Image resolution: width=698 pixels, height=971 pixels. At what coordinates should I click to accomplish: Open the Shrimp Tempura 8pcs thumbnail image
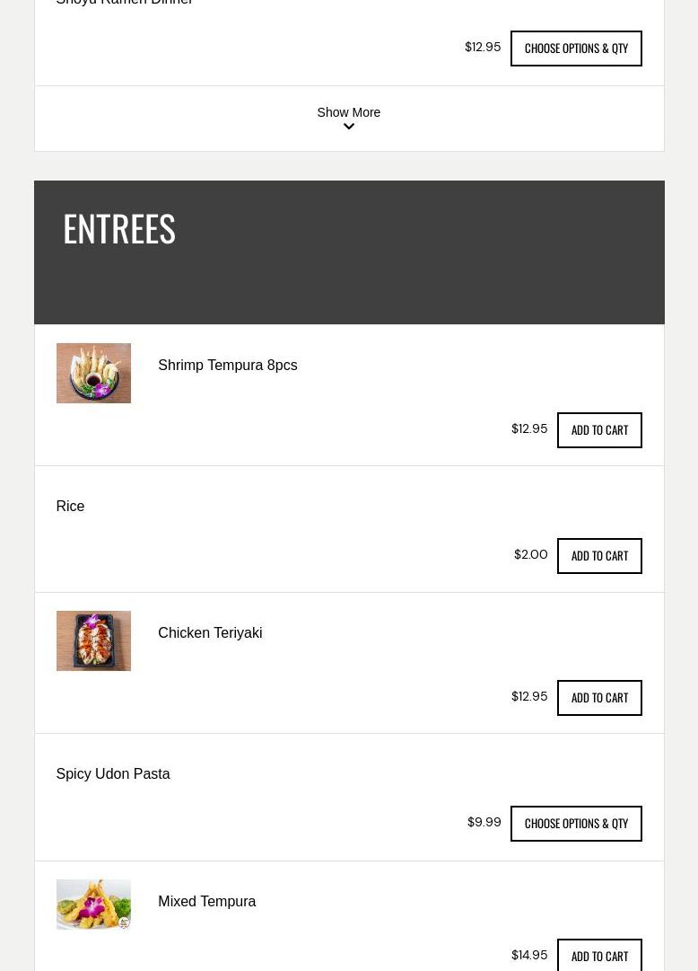click(93, 373)
